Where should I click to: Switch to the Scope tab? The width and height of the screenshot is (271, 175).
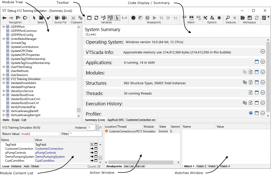[x=16, y=120]
